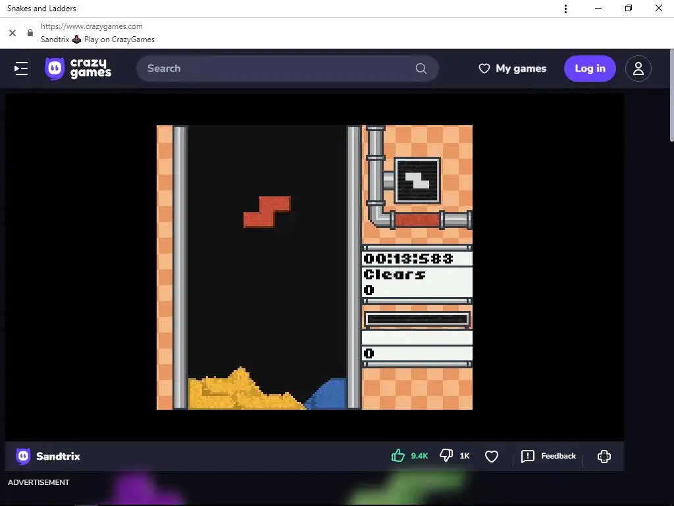The width and height of the screenshot is (674, 506).
Task: Click the lock site security icon
Action: [x=30, y=33]
